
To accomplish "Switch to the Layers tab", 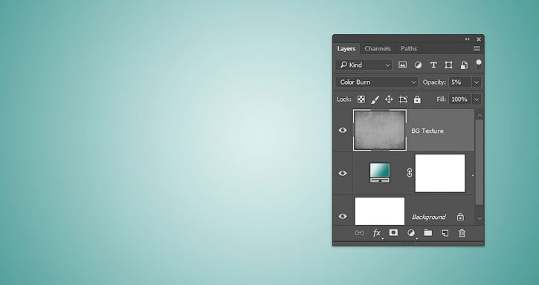I will point(346,48).
